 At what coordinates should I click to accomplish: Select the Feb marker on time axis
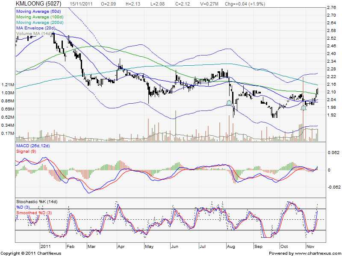pos(71,246)
